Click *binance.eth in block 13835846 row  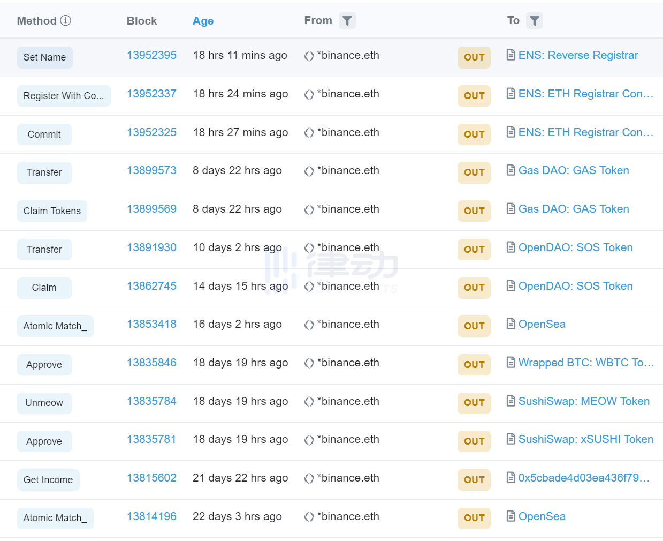point(348,363)
